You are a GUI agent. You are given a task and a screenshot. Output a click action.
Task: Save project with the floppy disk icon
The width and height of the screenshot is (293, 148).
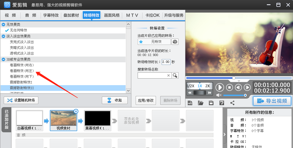[211, 103]
